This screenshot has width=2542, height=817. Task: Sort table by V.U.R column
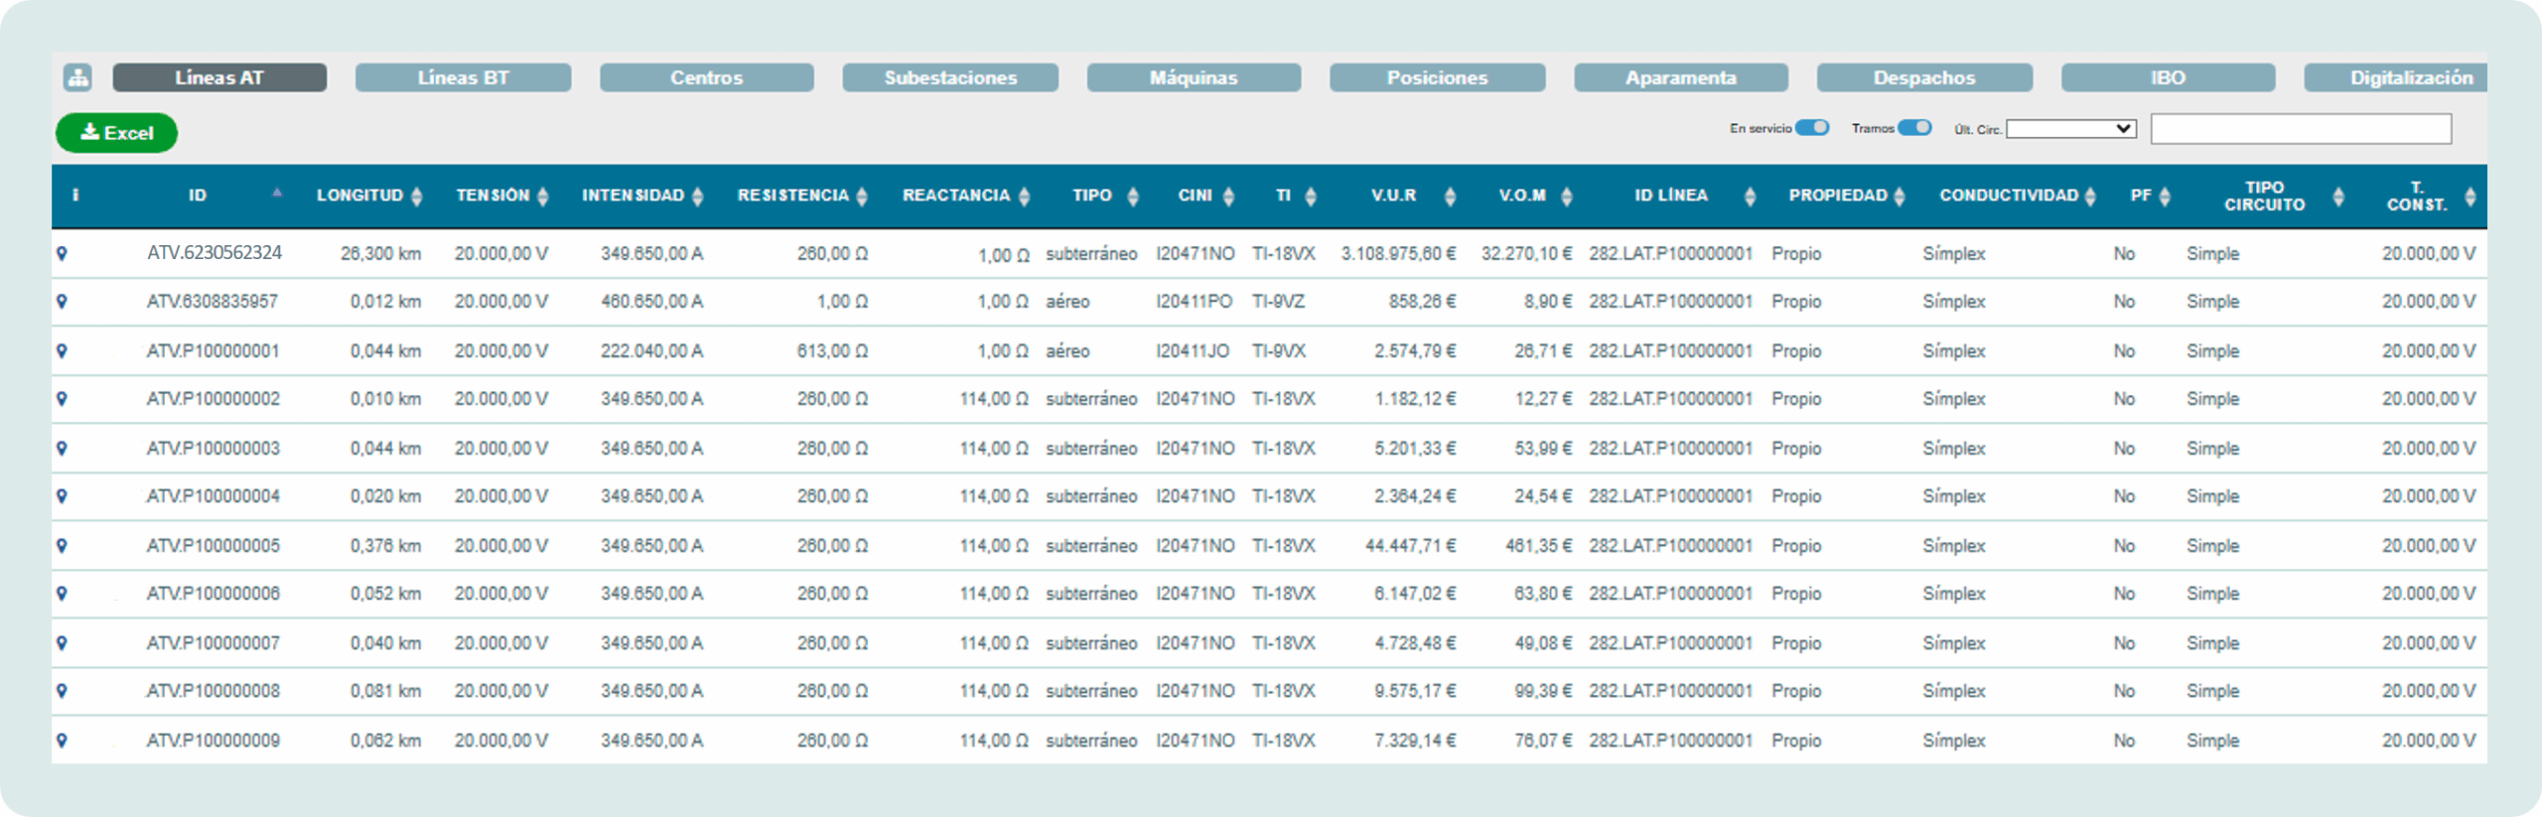click(x=1450, y=197)
